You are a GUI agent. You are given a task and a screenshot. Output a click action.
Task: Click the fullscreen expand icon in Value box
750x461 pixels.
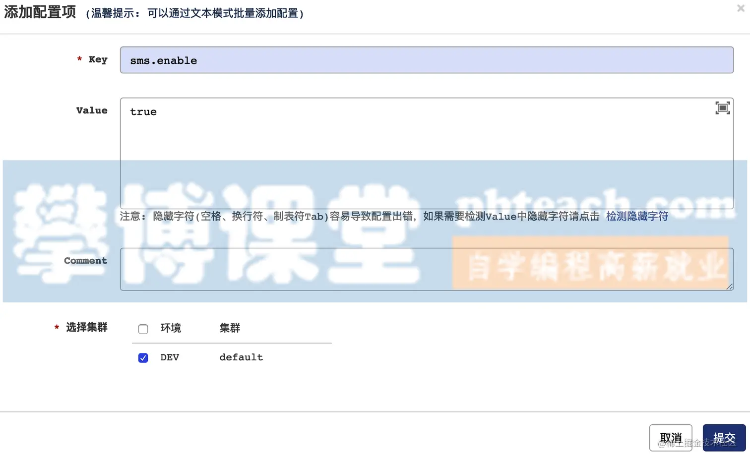point(722,108)
